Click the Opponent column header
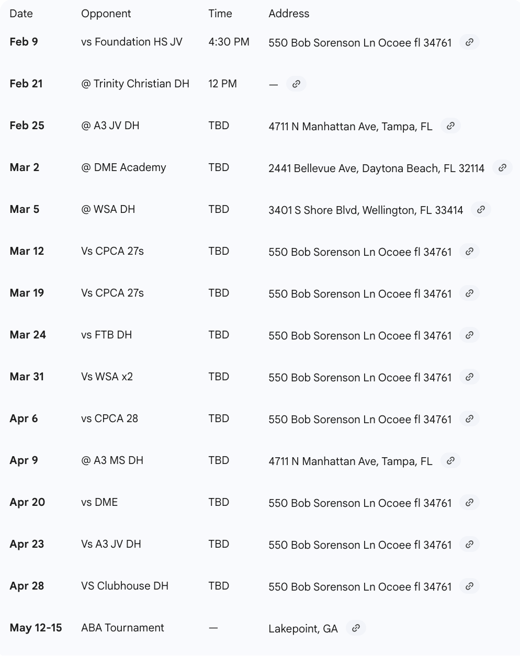The image size is (520, 656). (106, 14)
